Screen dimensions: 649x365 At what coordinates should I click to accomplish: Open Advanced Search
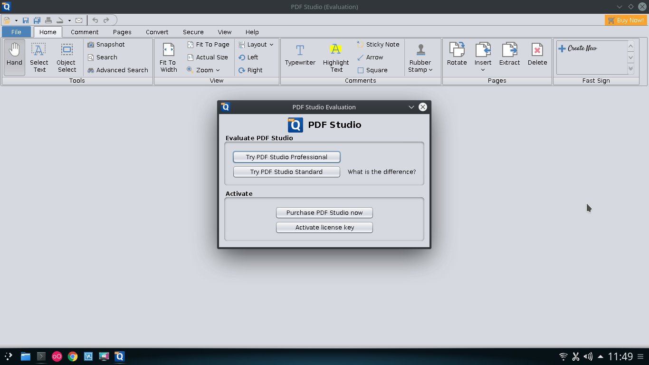pos(118,70)
